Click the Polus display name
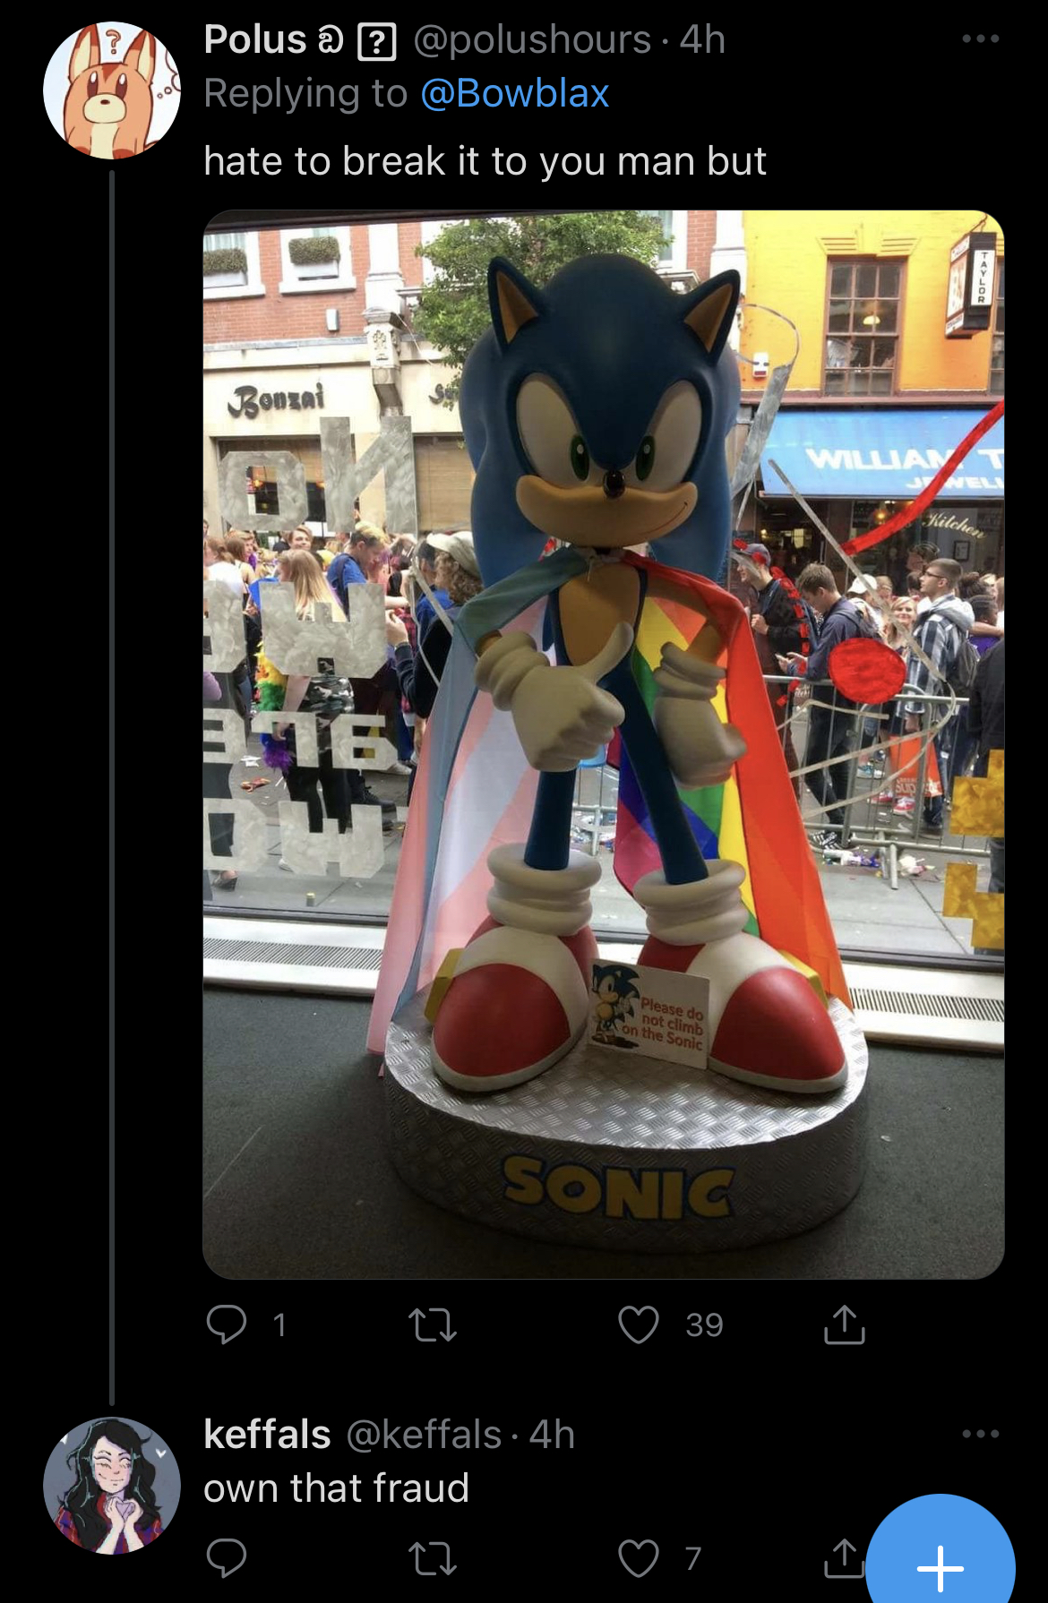The height and width of the screenshot is (1603, 1048). coord(255,39)
